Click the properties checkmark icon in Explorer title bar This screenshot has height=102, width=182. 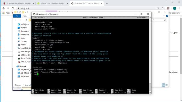tap(20, 12)
